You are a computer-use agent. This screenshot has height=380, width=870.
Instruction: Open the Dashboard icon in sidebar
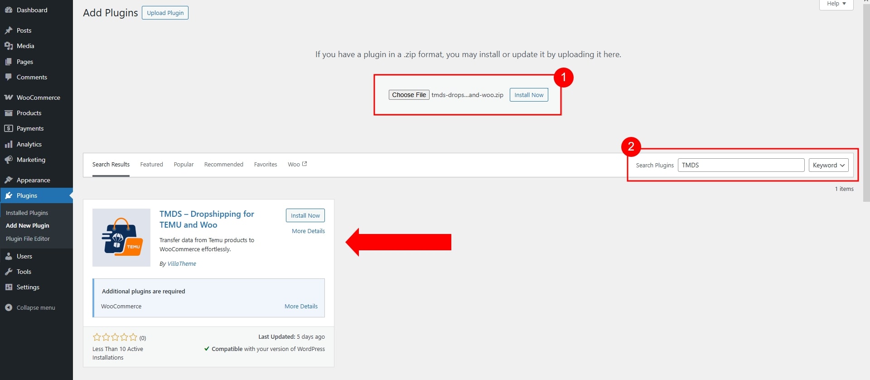tap(9, 10)
